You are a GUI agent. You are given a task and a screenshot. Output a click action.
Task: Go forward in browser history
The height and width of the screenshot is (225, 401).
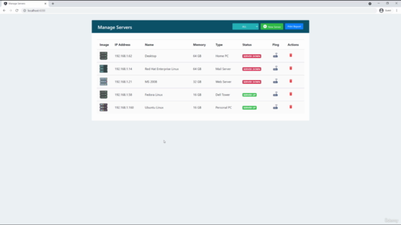point(11,11)
